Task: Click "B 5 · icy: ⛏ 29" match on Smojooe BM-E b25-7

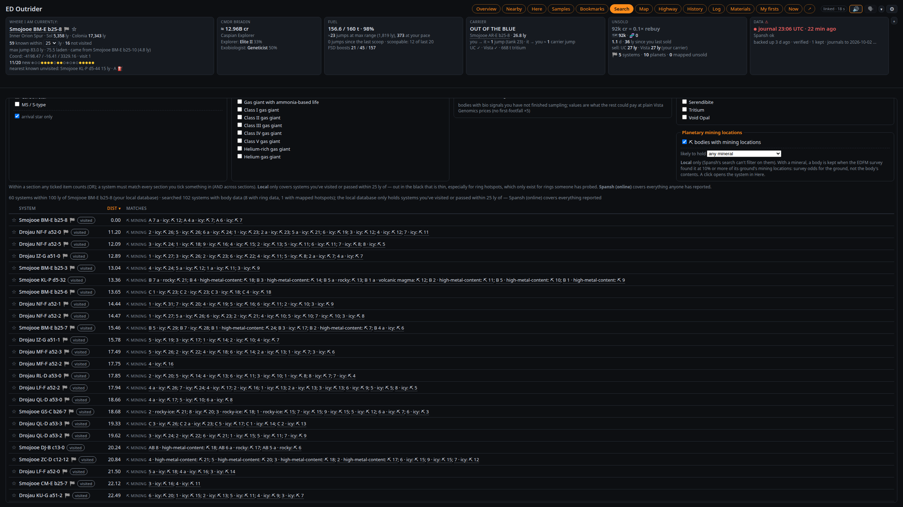Action: (x=163, y=328)
